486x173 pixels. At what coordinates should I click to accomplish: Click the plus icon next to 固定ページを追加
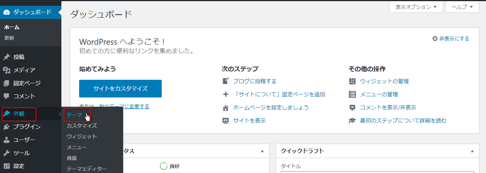click(226, 94)
